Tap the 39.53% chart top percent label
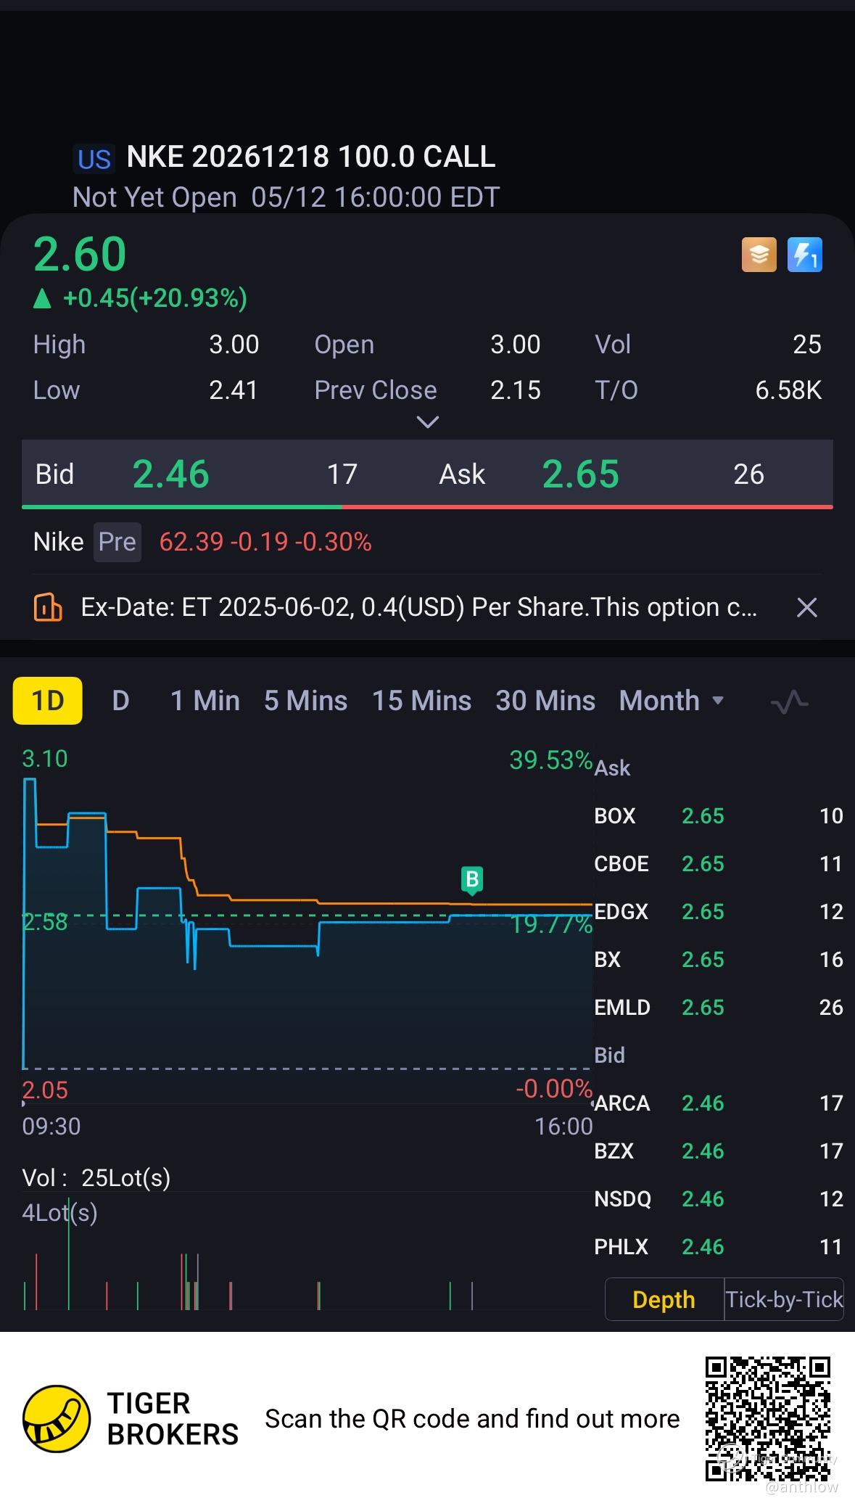Screen dimensions: 855x1506 tap(551, 760)
